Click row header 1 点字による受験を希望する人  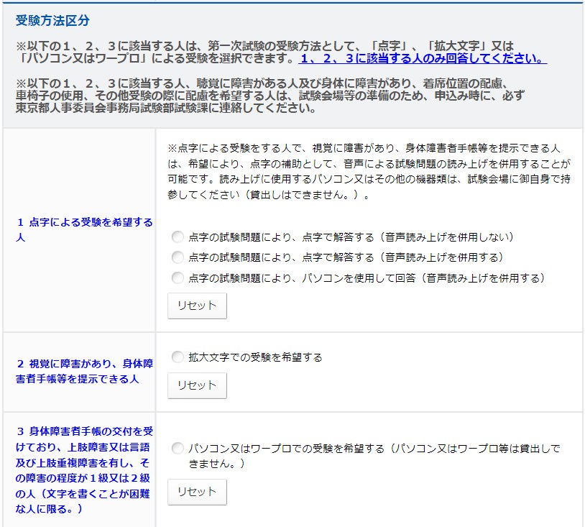pyautogui.click(x=85, y=229)
